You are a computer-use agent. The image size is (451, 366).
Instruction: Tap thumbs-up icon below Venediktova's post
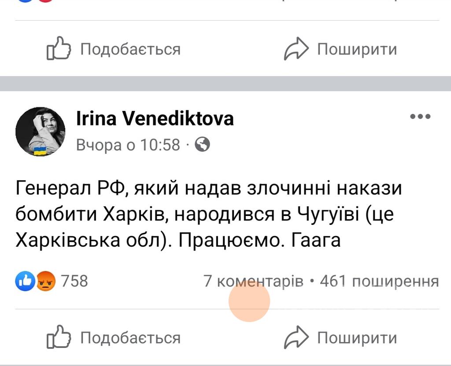click(x=59, y=338)
